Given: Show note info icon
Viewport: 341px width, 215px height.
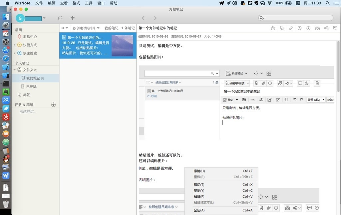Looking at the screenshot, I should point(308,28).
